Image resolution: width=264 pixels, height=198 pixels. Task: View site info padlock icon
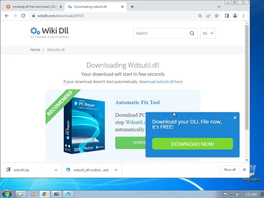click(x=34, y=16)
